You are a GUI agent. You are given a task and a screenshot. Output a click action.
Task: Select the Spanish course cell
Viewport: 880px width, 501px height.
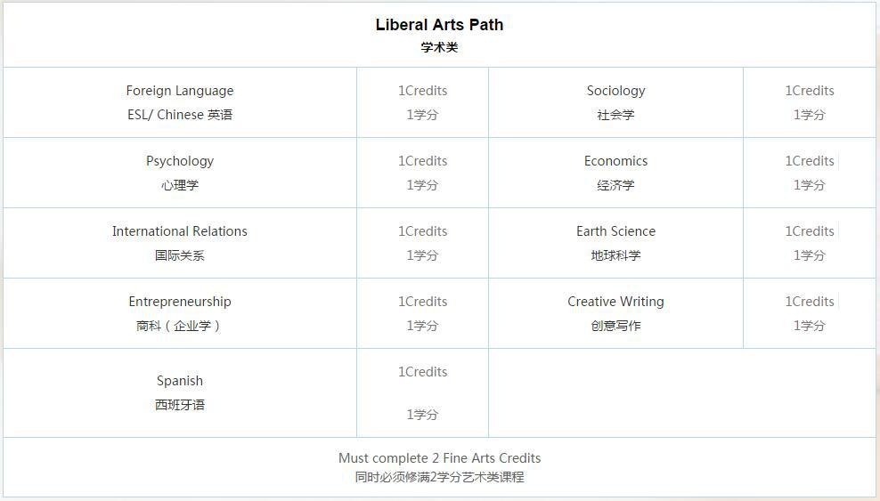click(180, 392)
